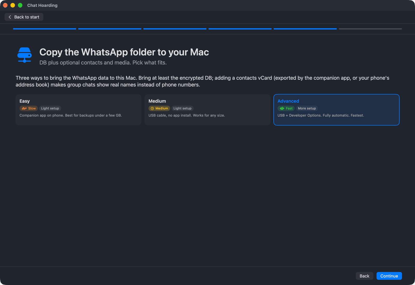Click the 'Fast' speed label

289,108
